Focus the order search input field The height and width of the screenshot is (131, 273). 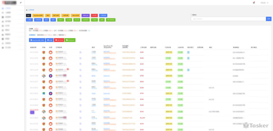pyautogui.click(x=228, y=19)
